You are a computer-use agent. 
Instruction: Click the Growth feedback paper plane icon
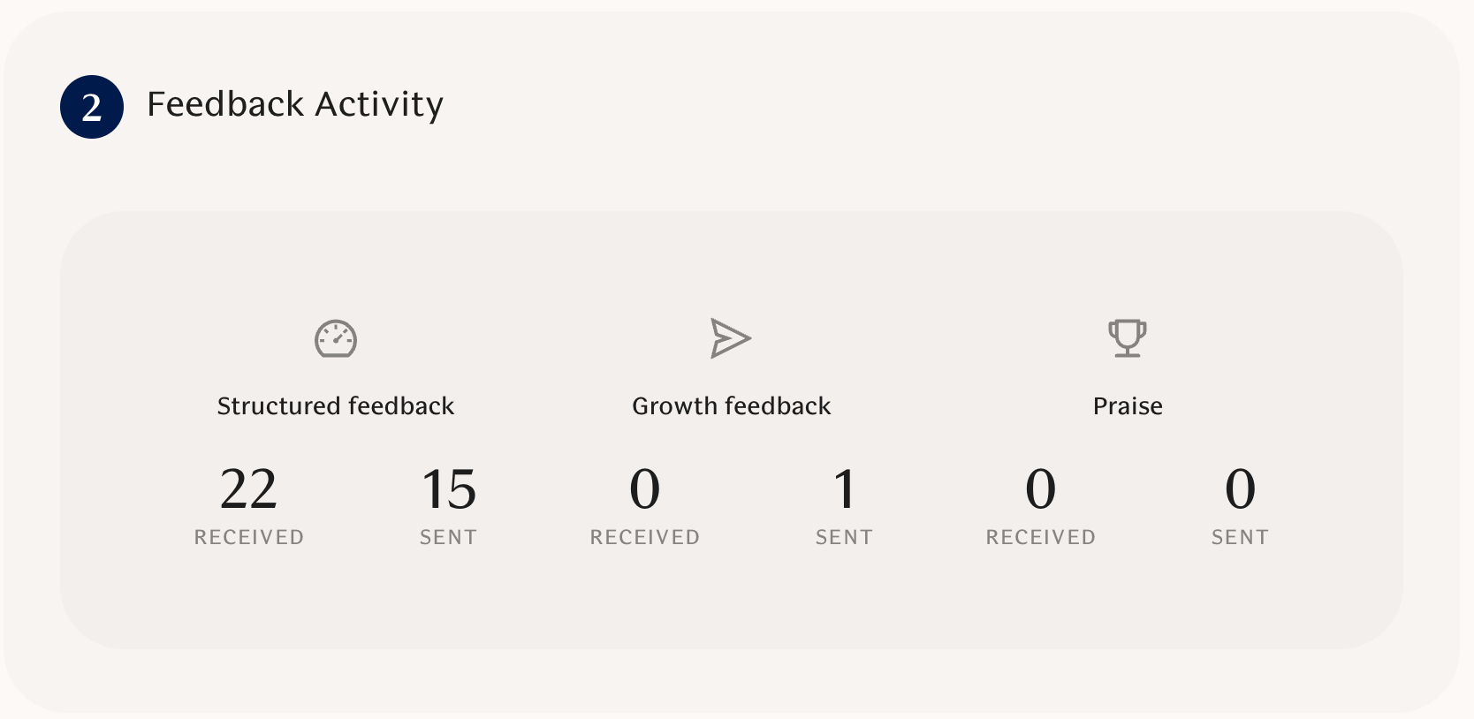[731, 338]
